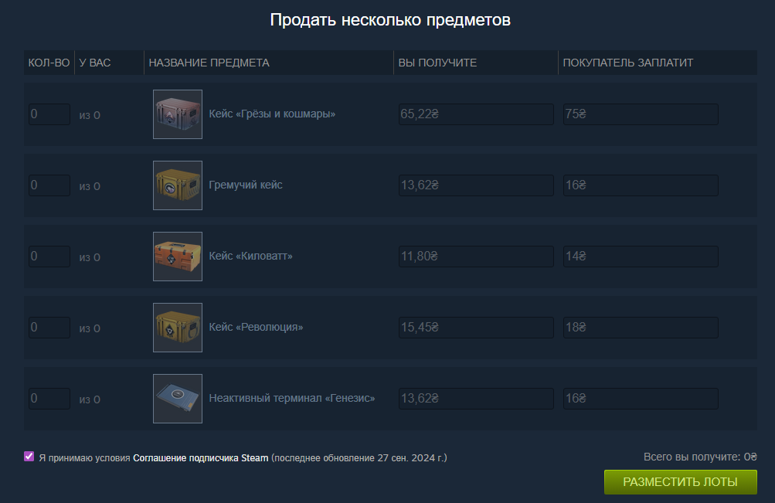This screenshot has width=775, height=503.
Task: Click the Кейс «Революция» item name
Action: point(256,327)
